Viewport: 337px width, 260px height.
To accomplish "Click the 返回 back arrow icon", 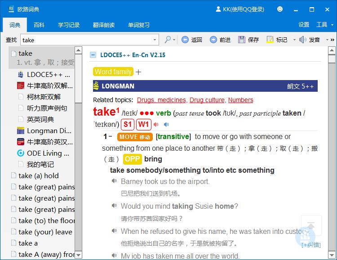I will (185, 40).
